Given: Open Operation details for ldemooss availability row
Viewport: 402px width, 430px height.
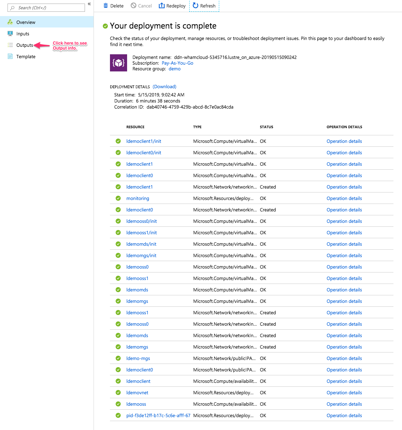Looking at the screenshot, I should tap(344, 404).
